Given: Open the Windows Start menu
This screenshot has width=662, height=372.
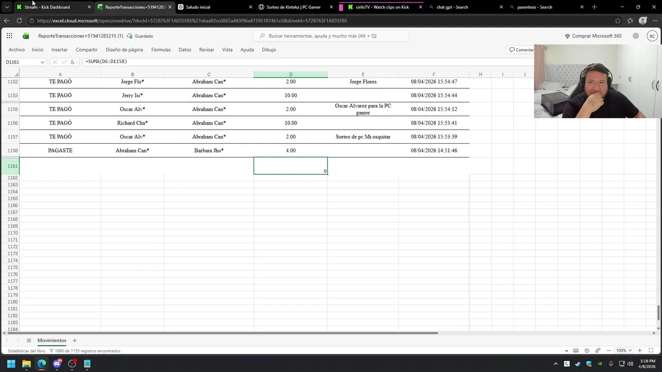Looking at the screenshot, I should coord(11,364).
